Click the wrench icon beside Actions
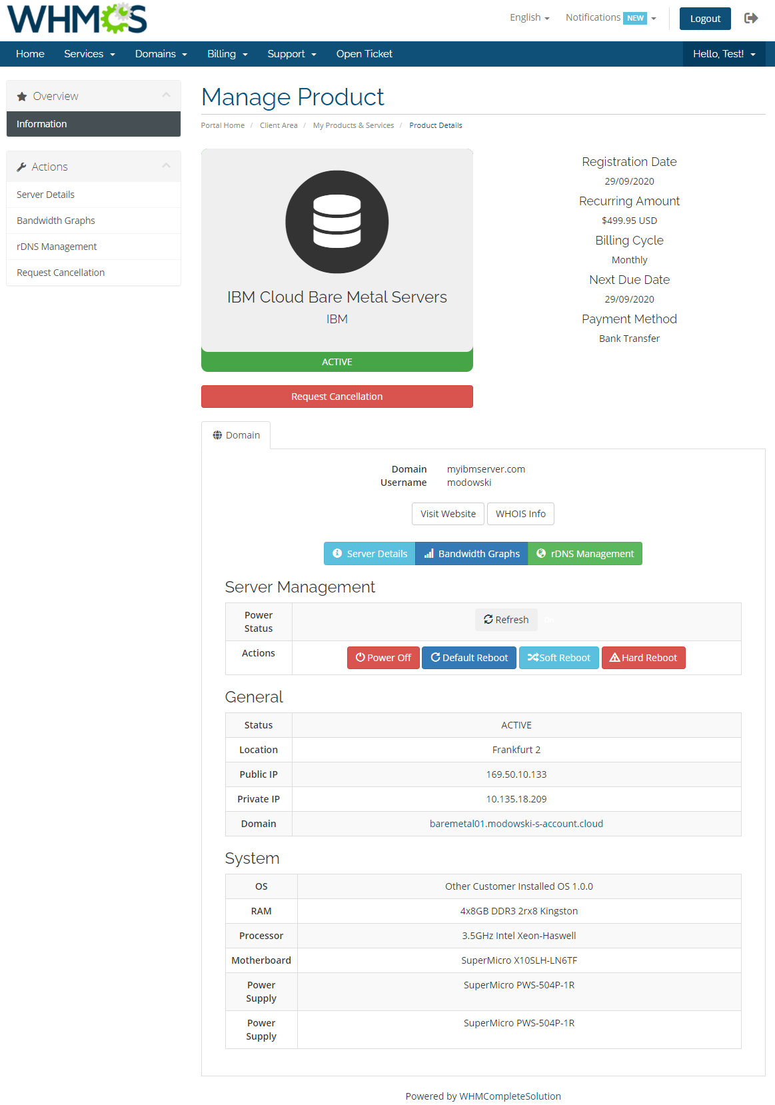This screenshot has height=1105, width=775. click(21, 167)
